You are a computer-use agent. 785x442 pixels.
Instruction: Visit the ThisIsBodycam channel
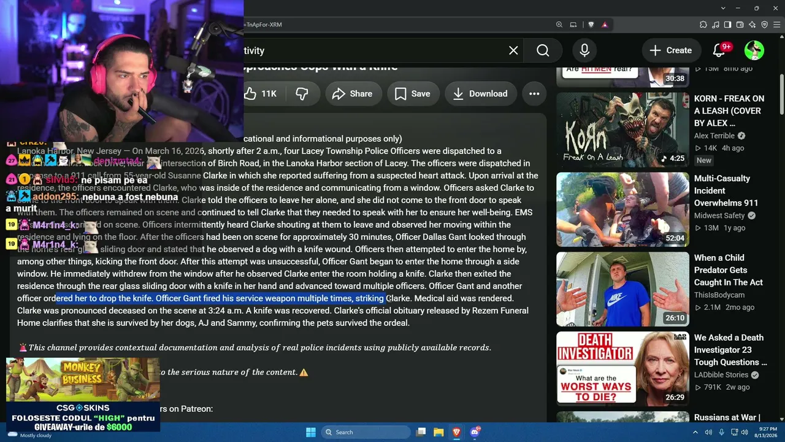[x=719, y=295]
